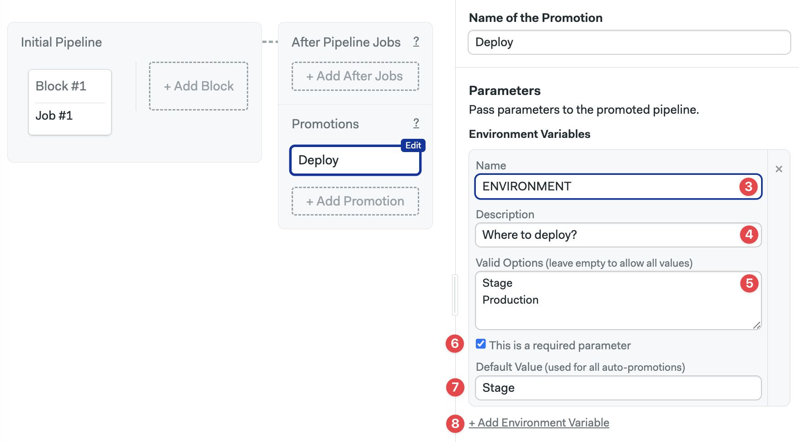Click the red number 3 marker badge

(x=749, y=186)
